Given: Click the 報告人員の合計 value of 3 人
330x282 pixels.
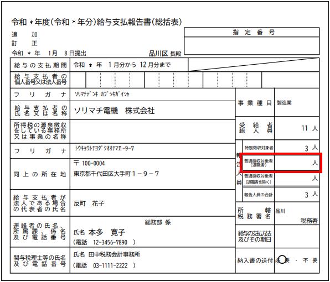Looking at the screenshot, I should pos(311,194).
